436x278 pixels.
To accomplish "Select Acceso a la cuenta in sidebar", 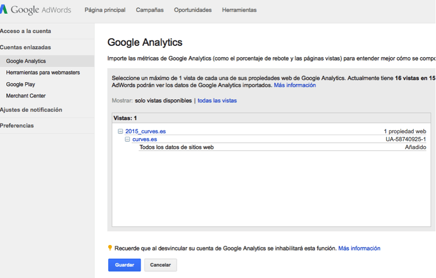I will coord(26,31).
